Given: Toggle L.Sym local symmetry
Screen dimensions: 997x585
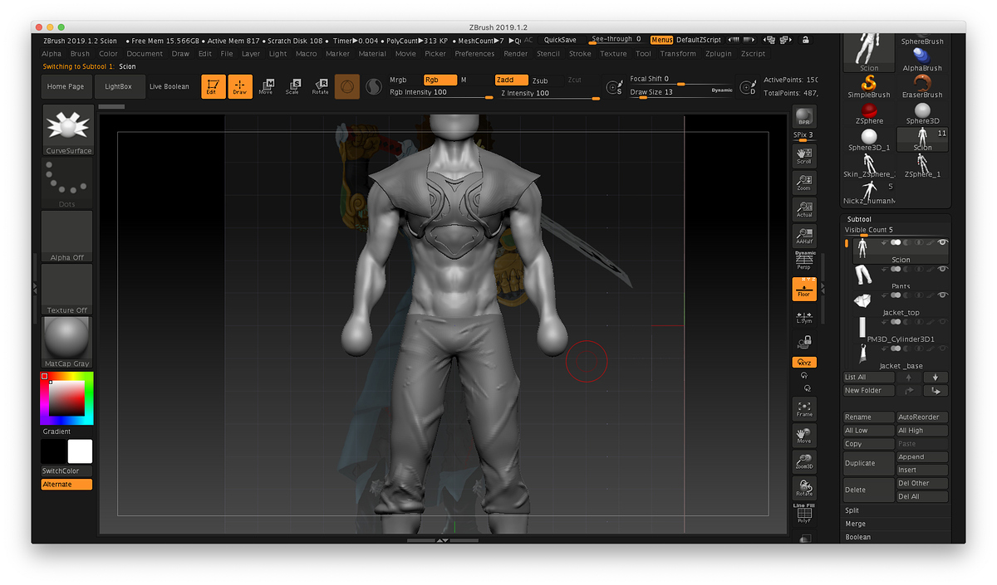Looking at the screenshot, I should pos(804,316).
